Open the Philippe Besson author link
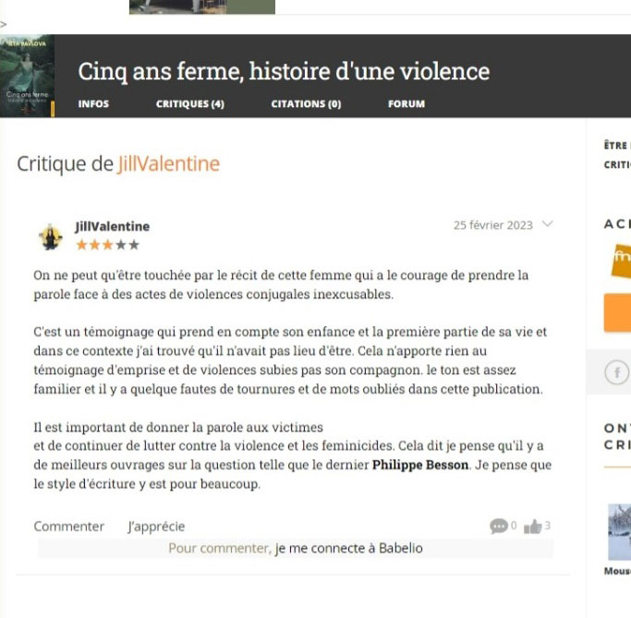This screenshot has height=618, width=631. (420, 465)
